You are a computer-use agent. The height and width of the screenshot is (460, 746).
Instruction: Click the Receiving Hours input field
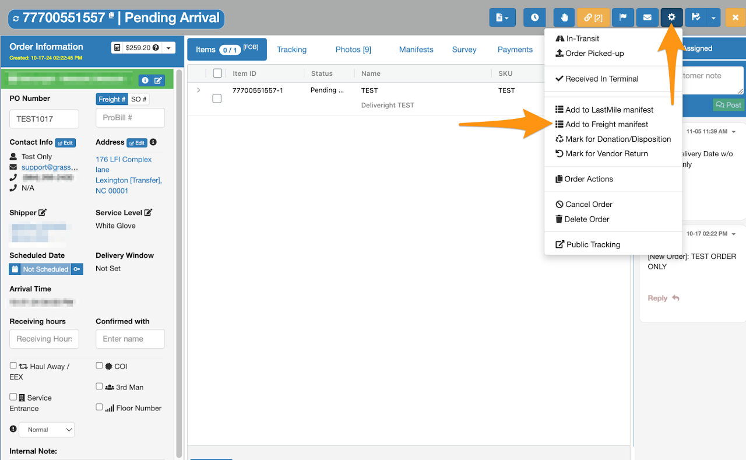(x=44, y=339)
